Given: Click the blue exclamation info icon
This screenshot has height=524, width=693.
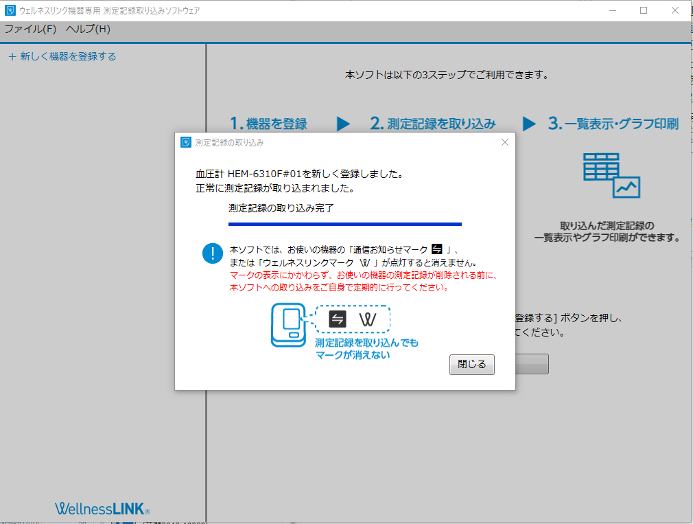Looking at the screenshot, I should pos(212,253).
